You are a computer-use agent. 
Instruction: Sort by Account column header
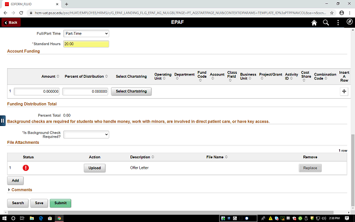217,76
